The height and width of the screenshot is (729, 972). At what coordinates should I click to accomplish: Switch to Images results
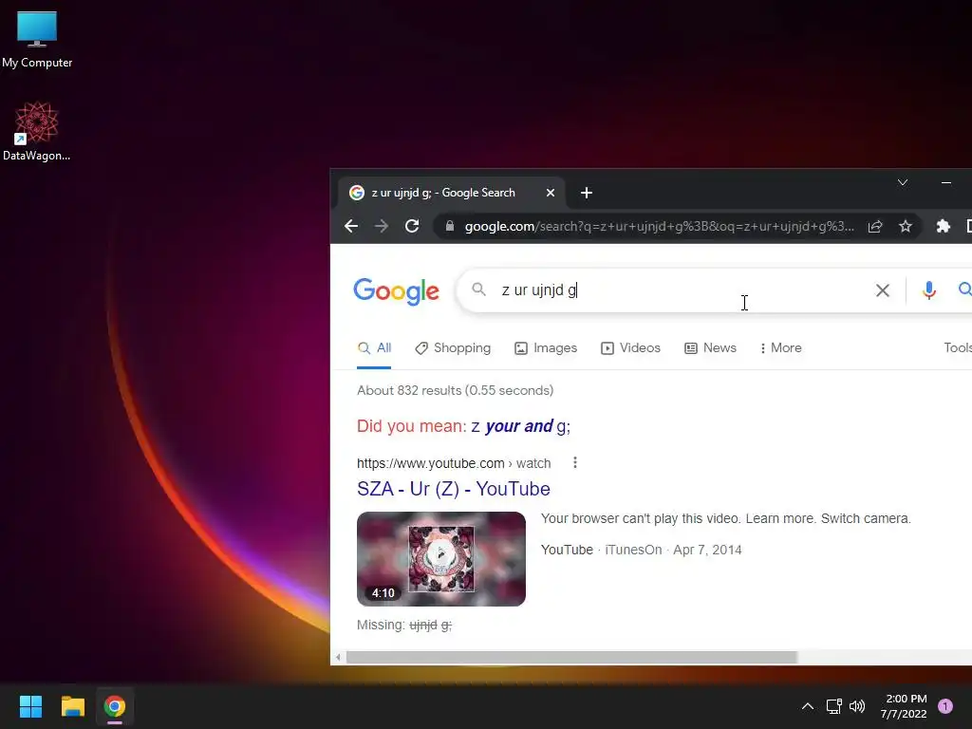546,347
